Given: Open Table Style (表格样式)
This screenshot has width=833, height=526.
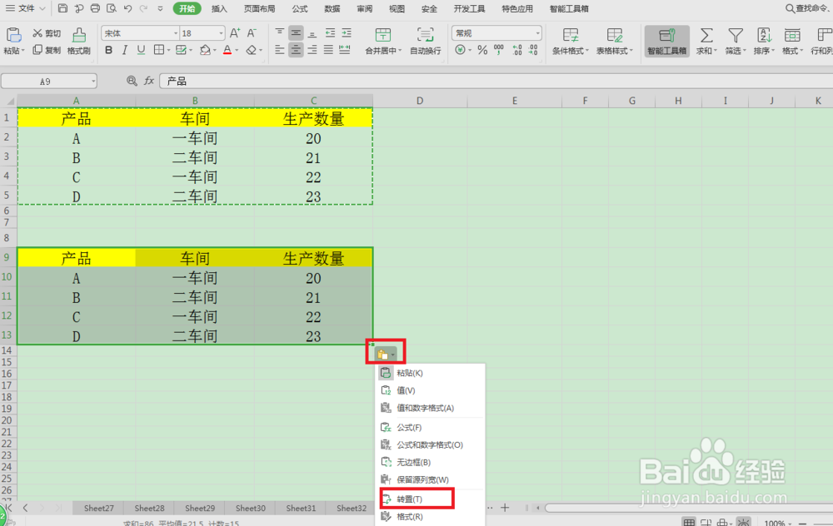Looking at the screenshot, I should [x=614, y=42].
